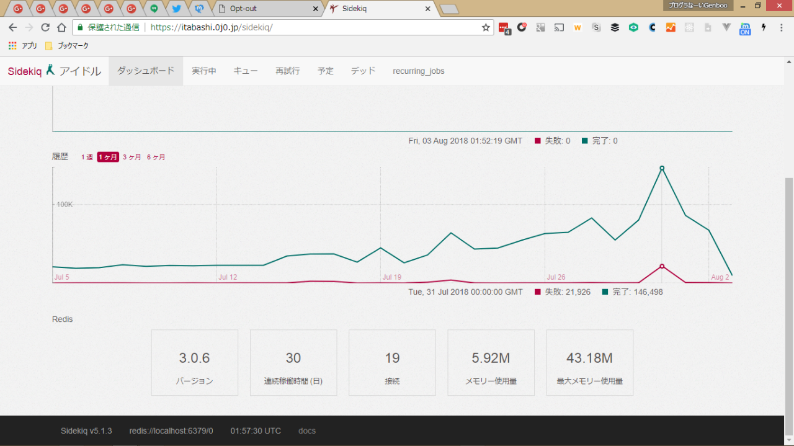794x446 pixels.
Task: Click the address bar URL field
Action: pyautogui.click(x=310, y=27)
